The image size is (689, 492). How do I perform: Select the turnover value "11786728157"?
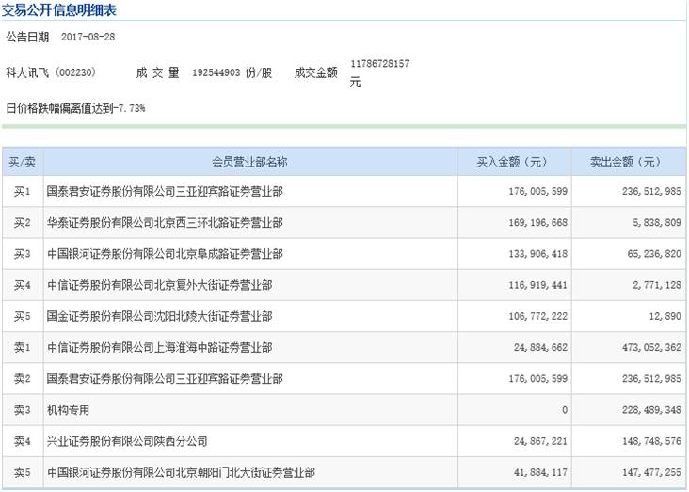pyautogui.click(x=379, y=64)
